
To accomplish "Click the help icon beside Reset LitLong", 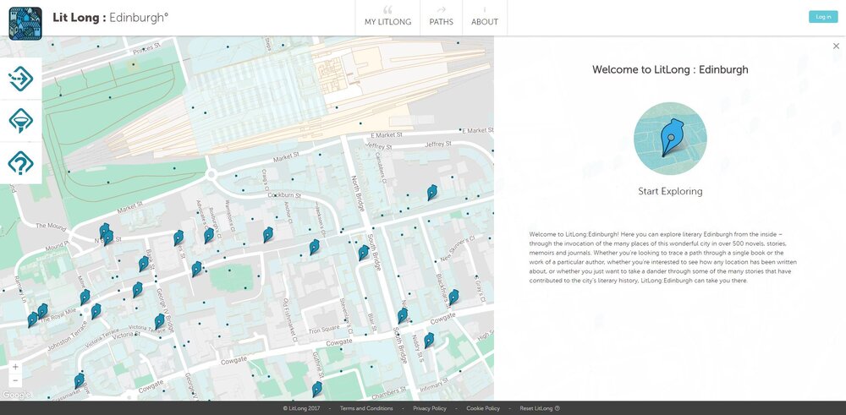I will click(558, 408).
